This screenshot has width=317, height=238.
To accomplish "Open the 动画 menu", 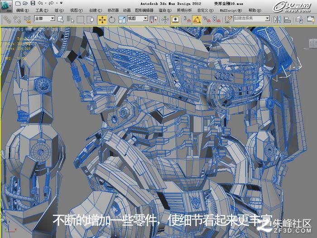I will [127, 10].
